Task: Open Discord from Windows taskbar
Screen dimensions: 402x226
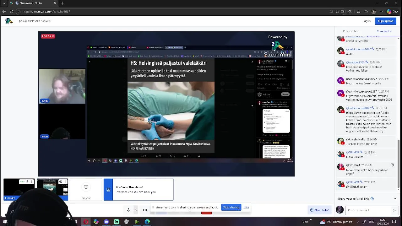Action: 106,222
